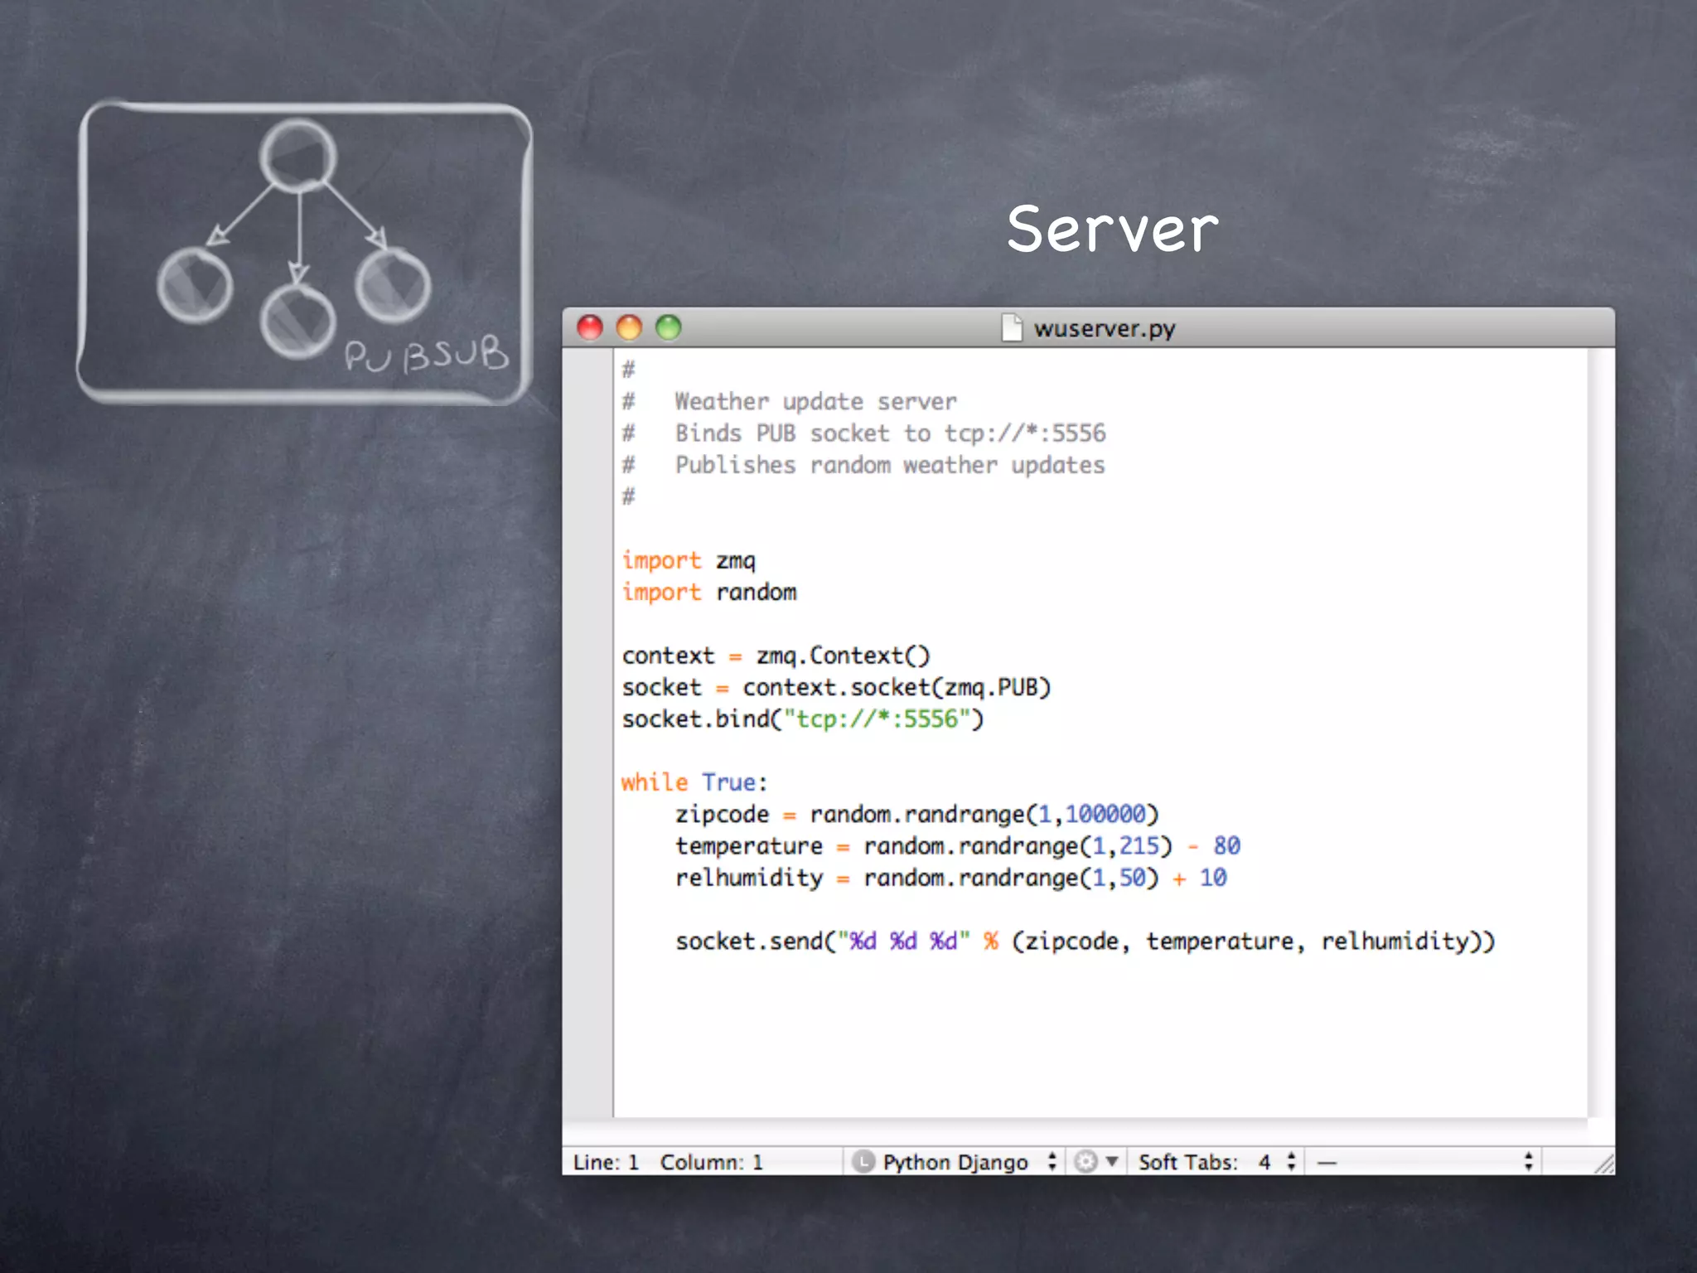The height and width of the screenshot is (1273, 1697).
Task: Click the L language icon in status bar
Action: (x=863, y=1162)
